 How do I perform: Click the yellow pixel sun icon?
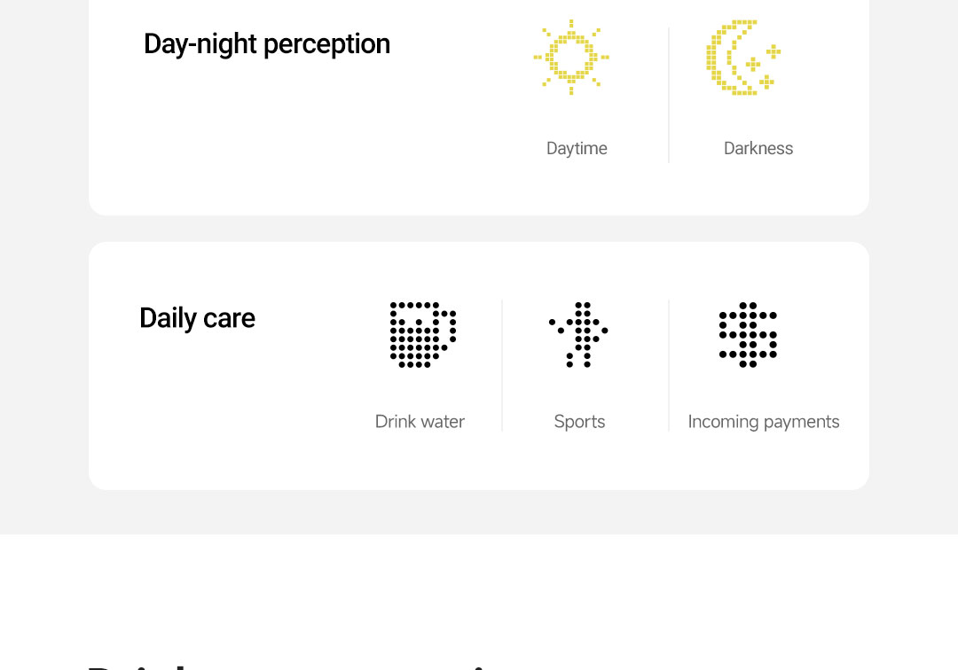coord(571,58)
